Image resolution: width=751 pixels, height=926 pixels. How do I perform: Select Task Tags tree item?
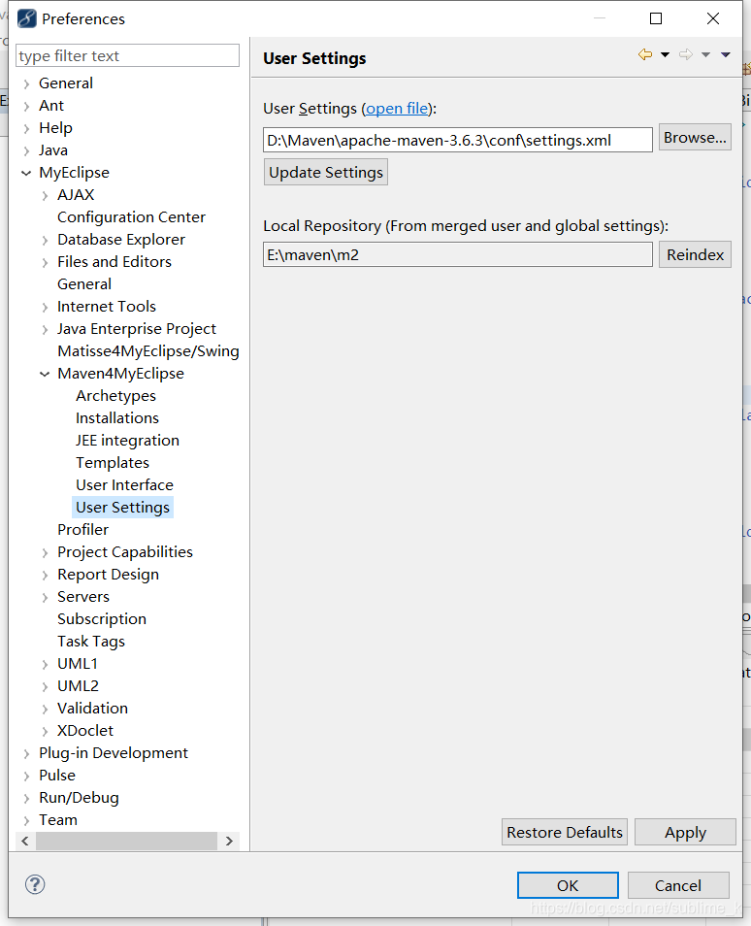(x=91, y=642)
